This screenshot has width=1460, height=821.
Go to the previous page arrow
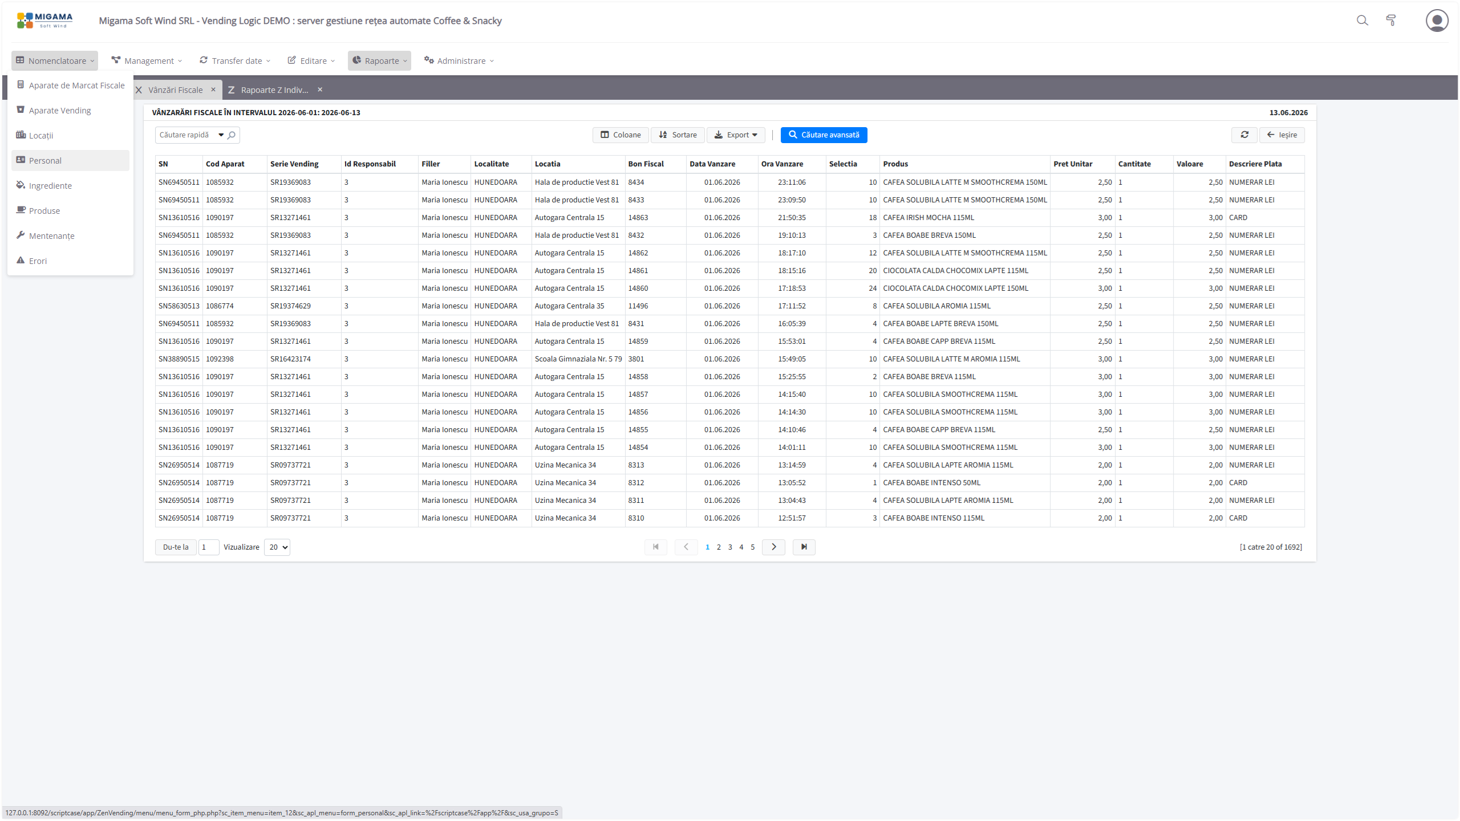[686, 547]
